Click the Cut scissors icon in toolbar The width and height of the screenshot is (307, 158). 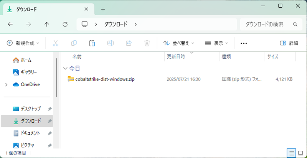click(x=55, y=43)
